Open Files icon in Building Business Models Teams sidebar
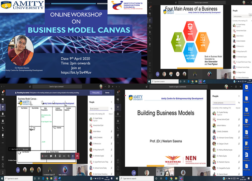This screenshot has width=252, height=181. click(x=118, y=136)
